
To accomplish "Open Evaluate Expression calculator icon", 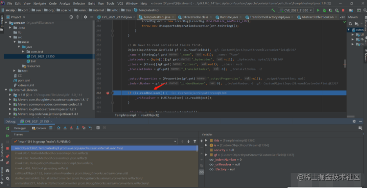I will (x=98, y=128).
